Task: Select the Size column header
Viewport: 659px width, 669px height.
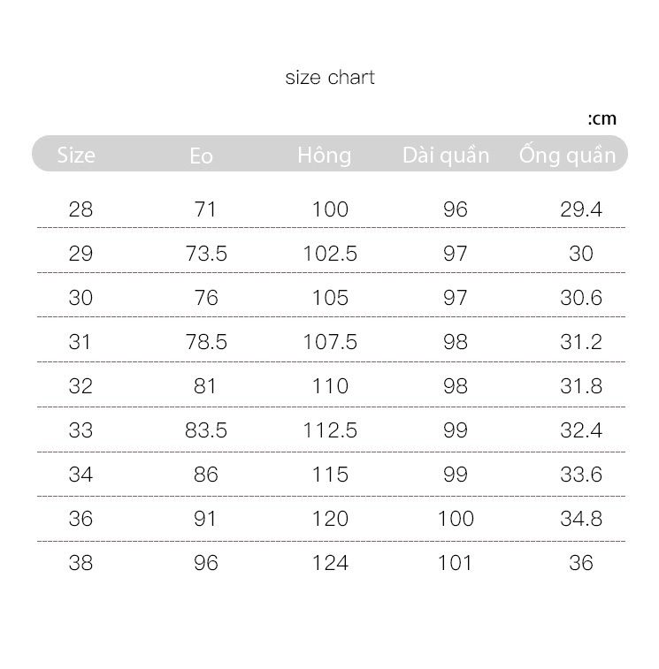Action: 76,155
